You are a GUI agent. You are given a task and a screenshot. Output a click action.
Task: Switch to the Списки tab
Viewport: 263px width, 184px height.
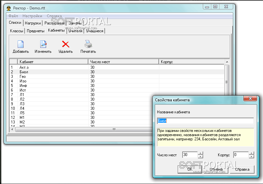[x=15, y=22]
